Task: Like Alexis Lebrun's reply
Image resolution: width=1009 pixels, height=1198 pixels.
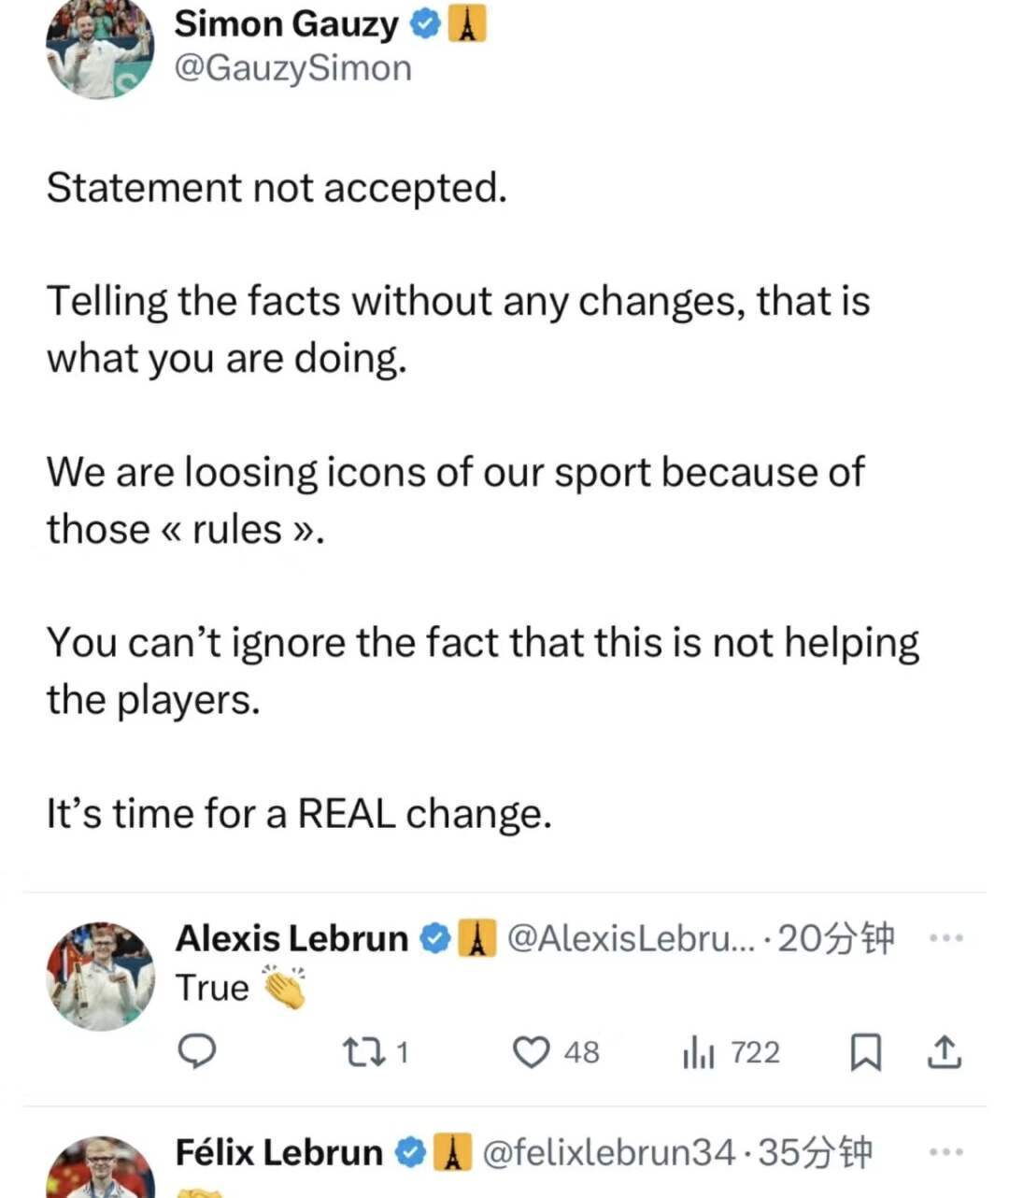Action: (533, 1052)
